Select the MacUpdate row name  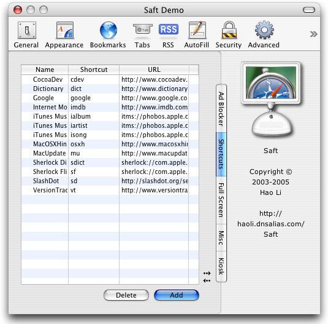coord(50,153)
